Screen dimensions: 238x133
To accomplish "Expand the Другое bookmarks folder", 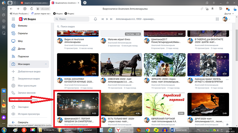I will click(x=229, y=14).
